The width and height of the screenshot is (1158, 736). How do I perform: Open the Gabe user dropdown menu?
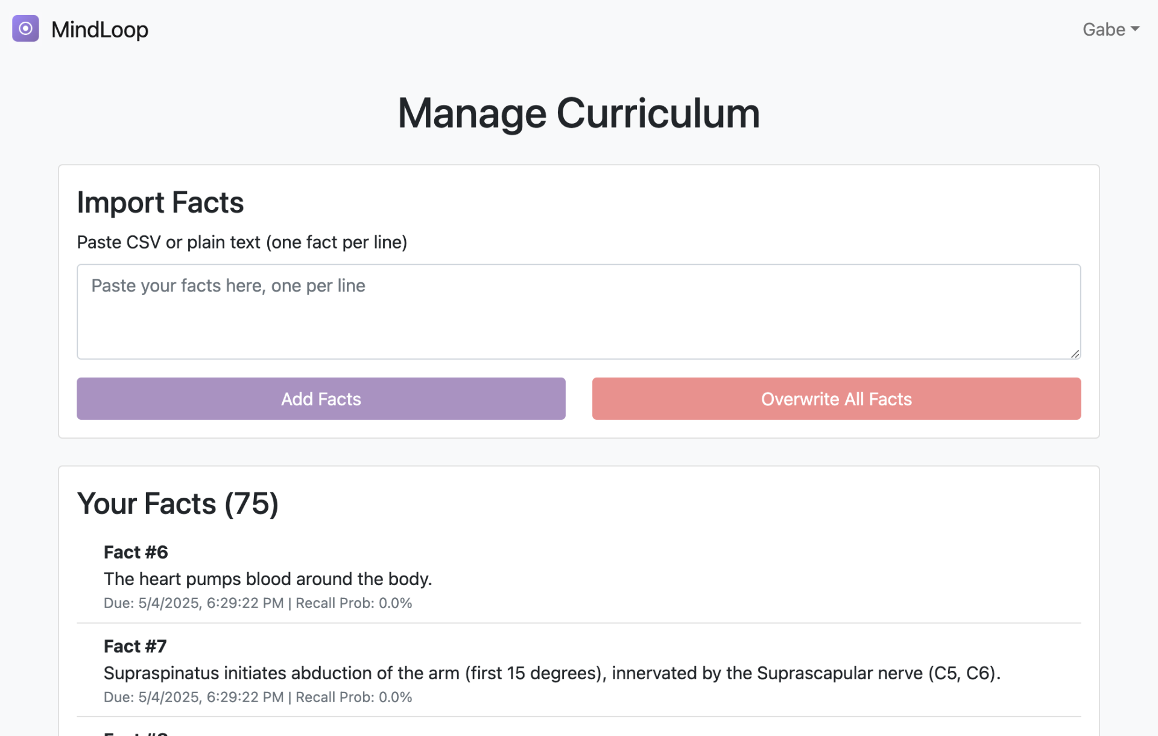1103,30
